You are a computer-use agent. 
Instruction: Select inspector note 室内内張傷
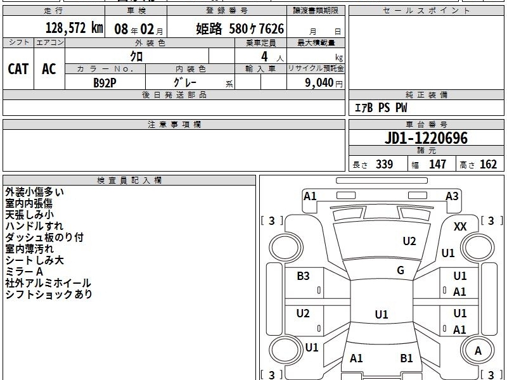[x=29, y=203]
